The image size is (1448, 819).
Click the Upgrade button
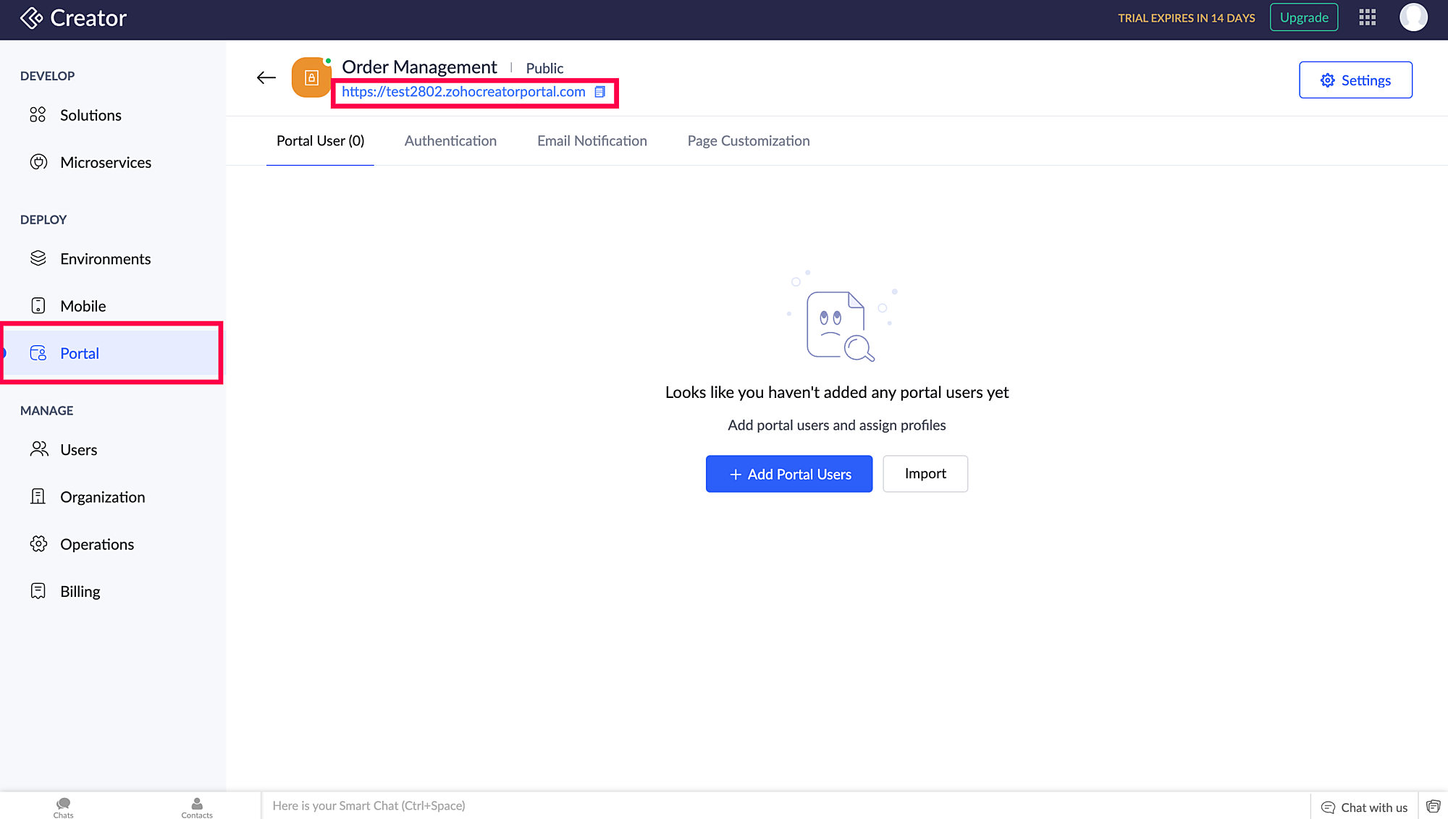pos(1303,17)
